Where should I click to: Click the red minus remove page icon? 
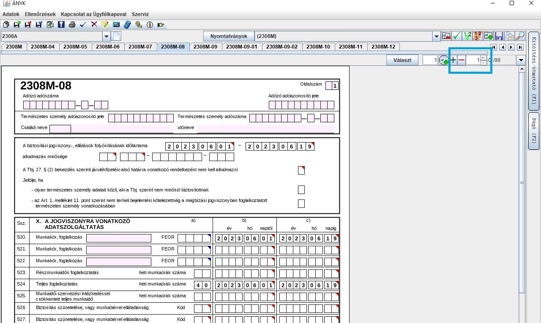[x=462, y=60]
